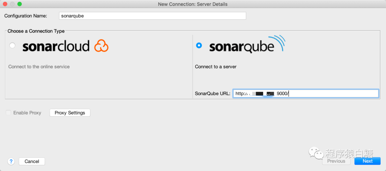Close the dialog with the red button
The width and height of the screenshot is (386, 171).
click(x=5, y=4)
